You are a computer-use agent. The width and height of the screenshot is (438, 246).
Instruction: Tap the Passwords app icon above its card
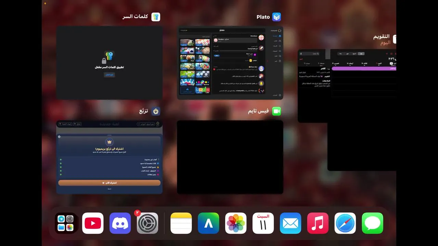[x=156, y=17]
